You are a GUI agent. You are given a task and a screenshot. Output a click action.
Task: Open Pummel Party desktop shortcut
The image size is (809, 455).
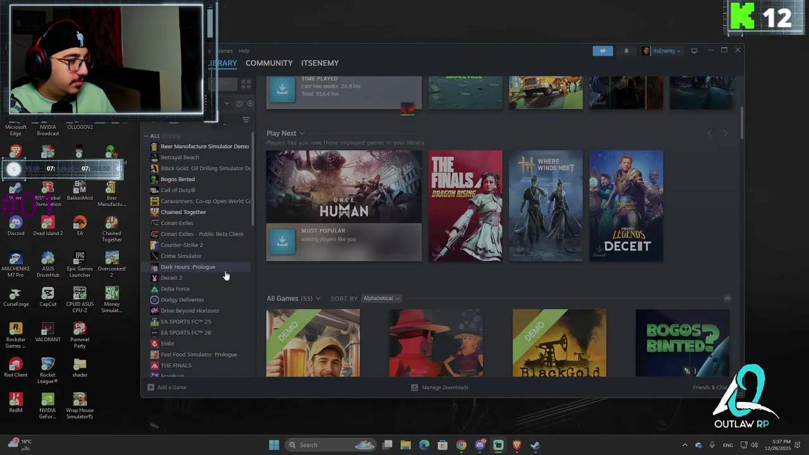click(x=80, y=335)
